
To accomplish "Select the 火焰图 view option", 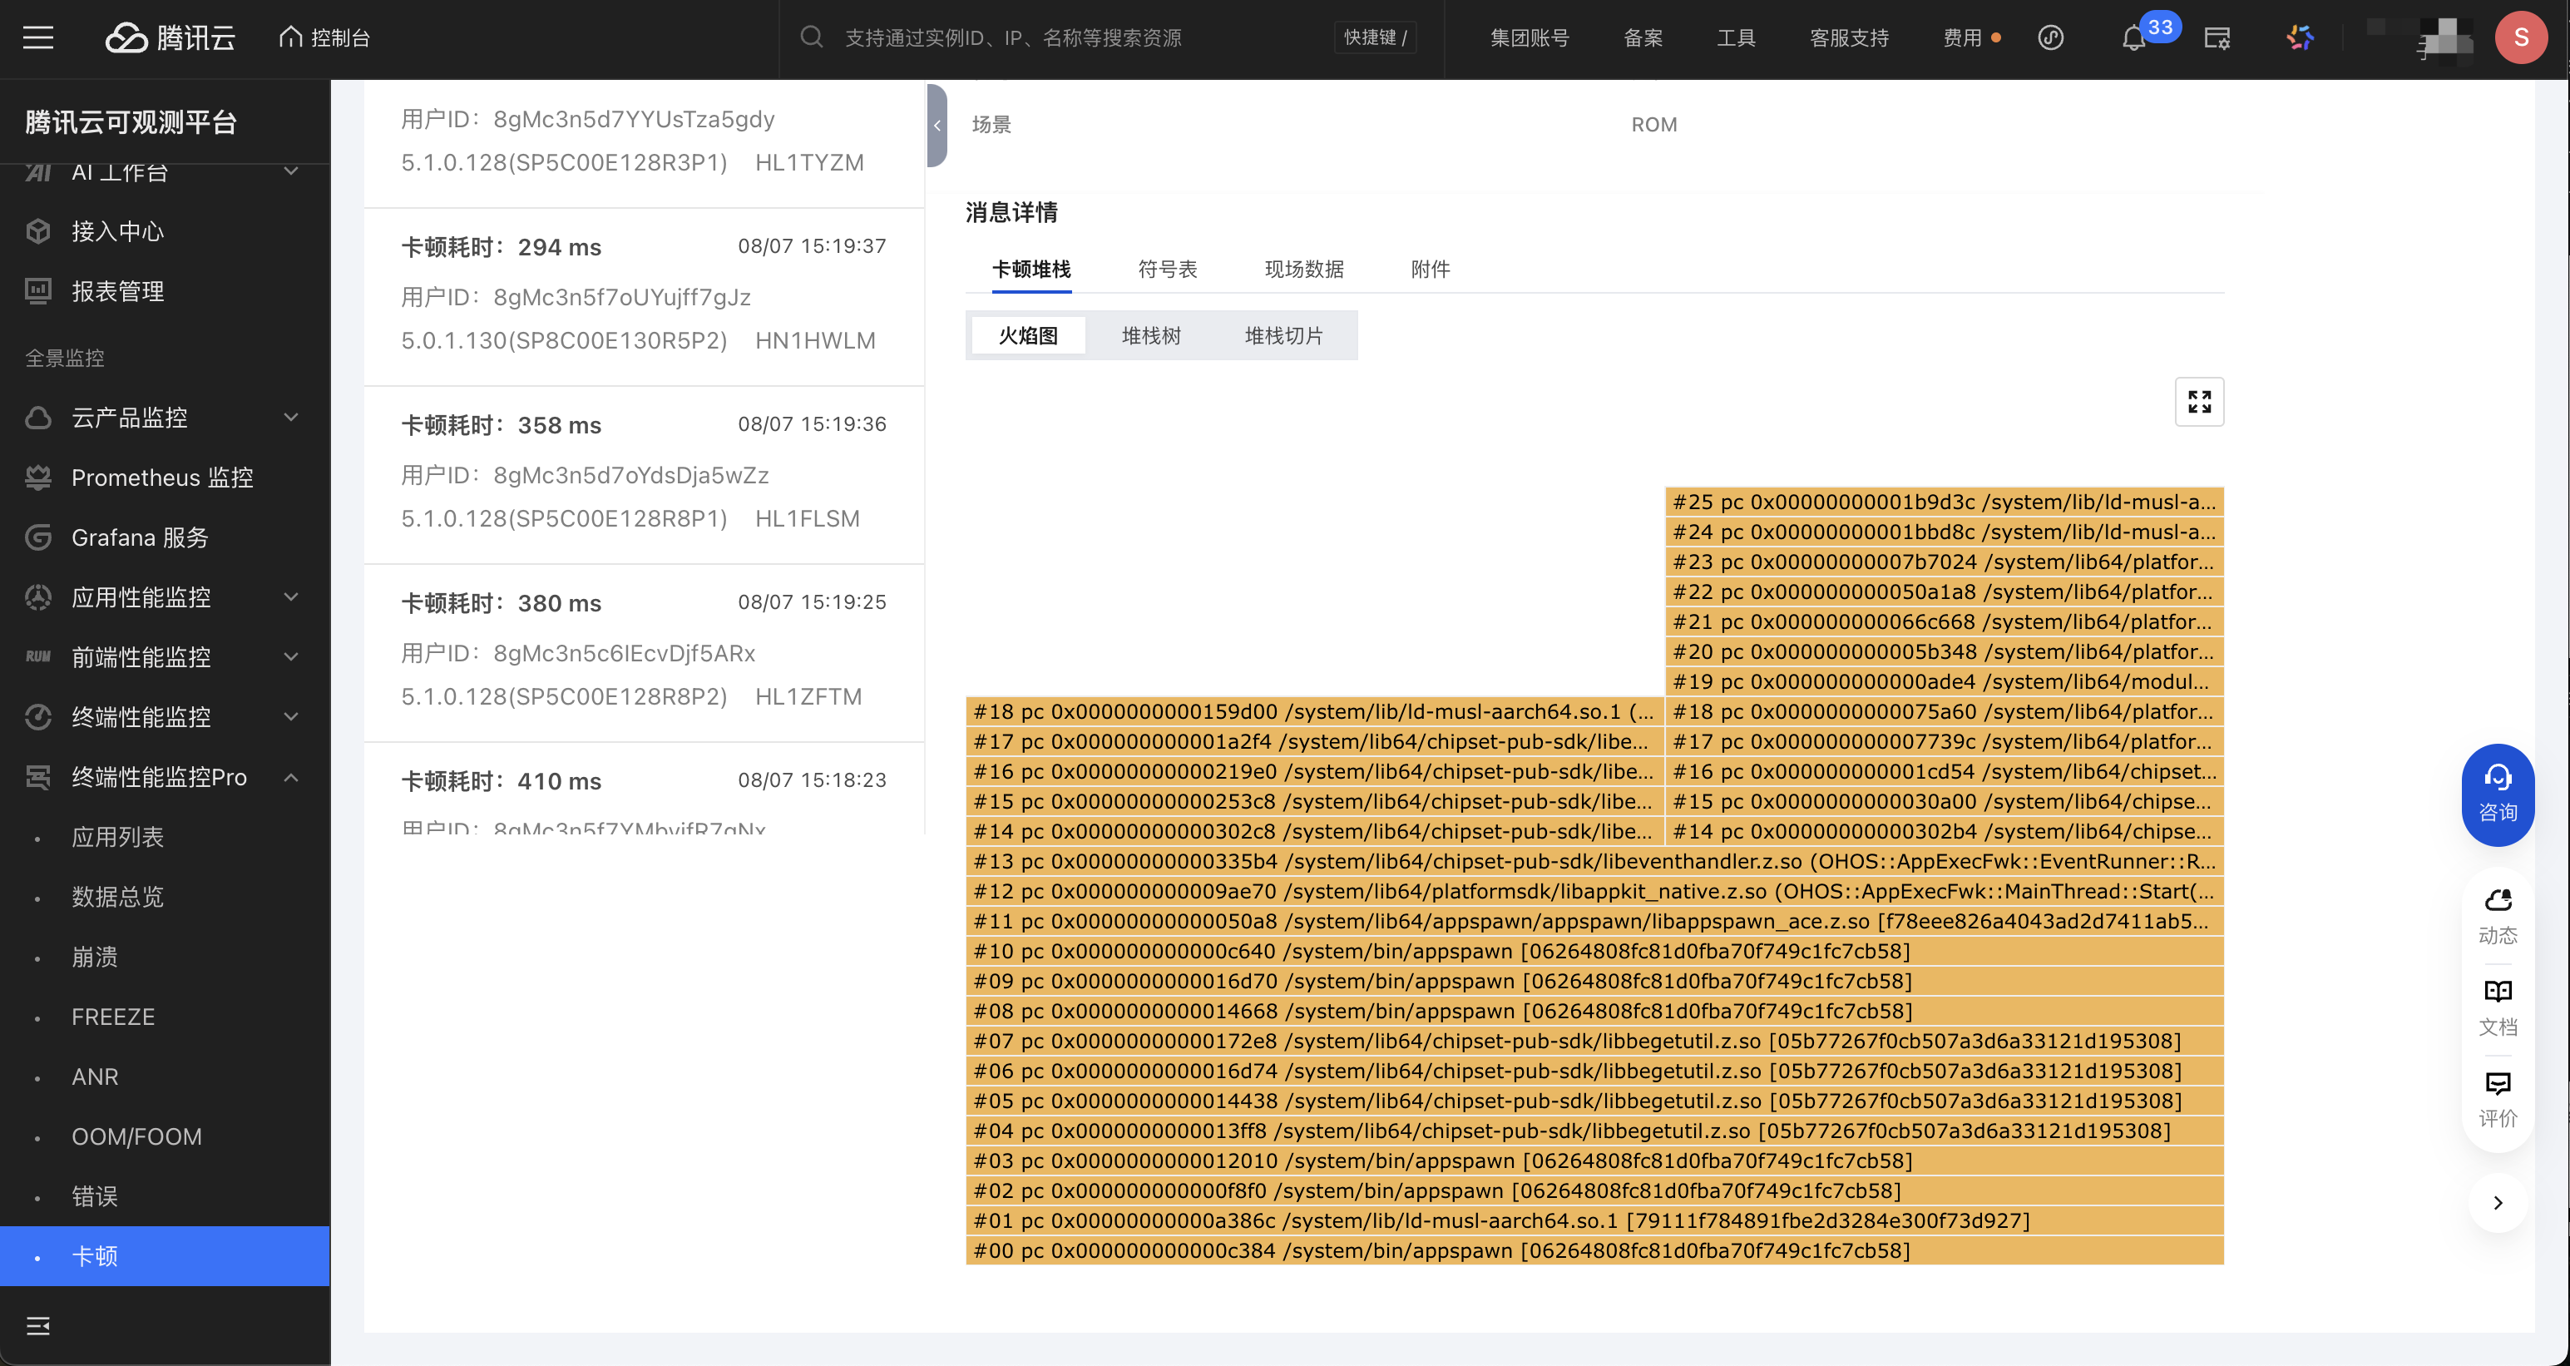I will coord(1028,335).
